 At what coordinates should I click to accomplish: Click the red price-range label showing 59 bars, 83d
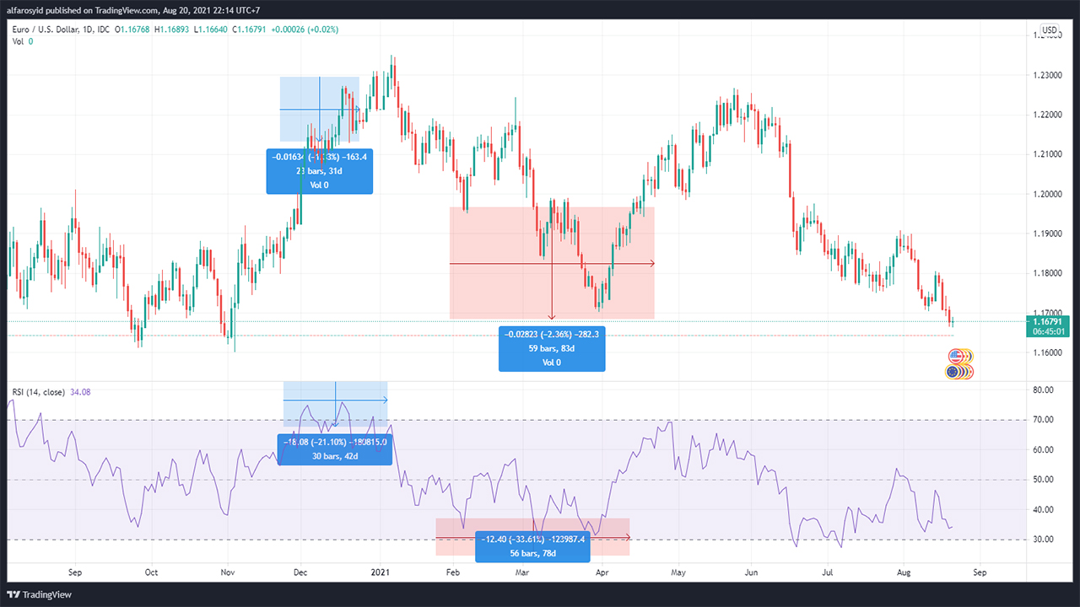coord(552,348)
